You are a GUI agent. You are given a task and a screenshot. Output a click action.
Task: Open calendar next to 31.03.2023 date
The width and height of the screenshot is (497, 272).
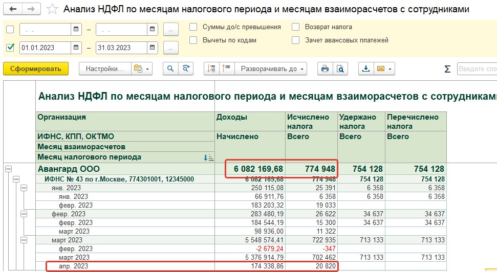tap(152, 48)
